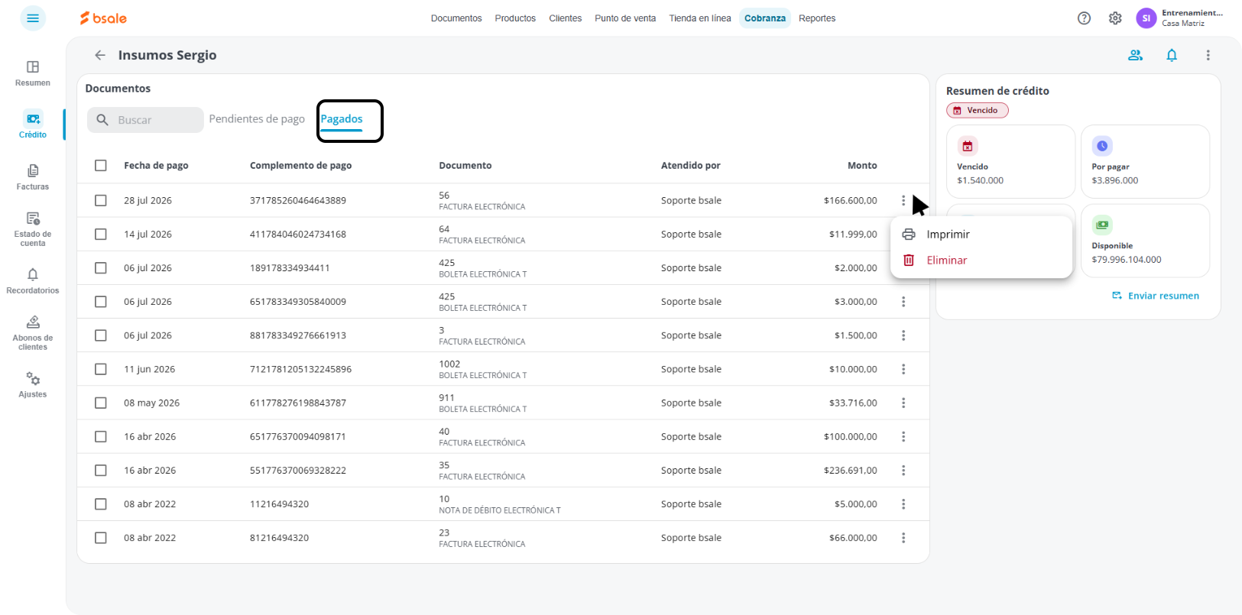The width and height of the screenshot is (1242, 615).
Task: Click the bsale logo
Action: tap(103, 18)
